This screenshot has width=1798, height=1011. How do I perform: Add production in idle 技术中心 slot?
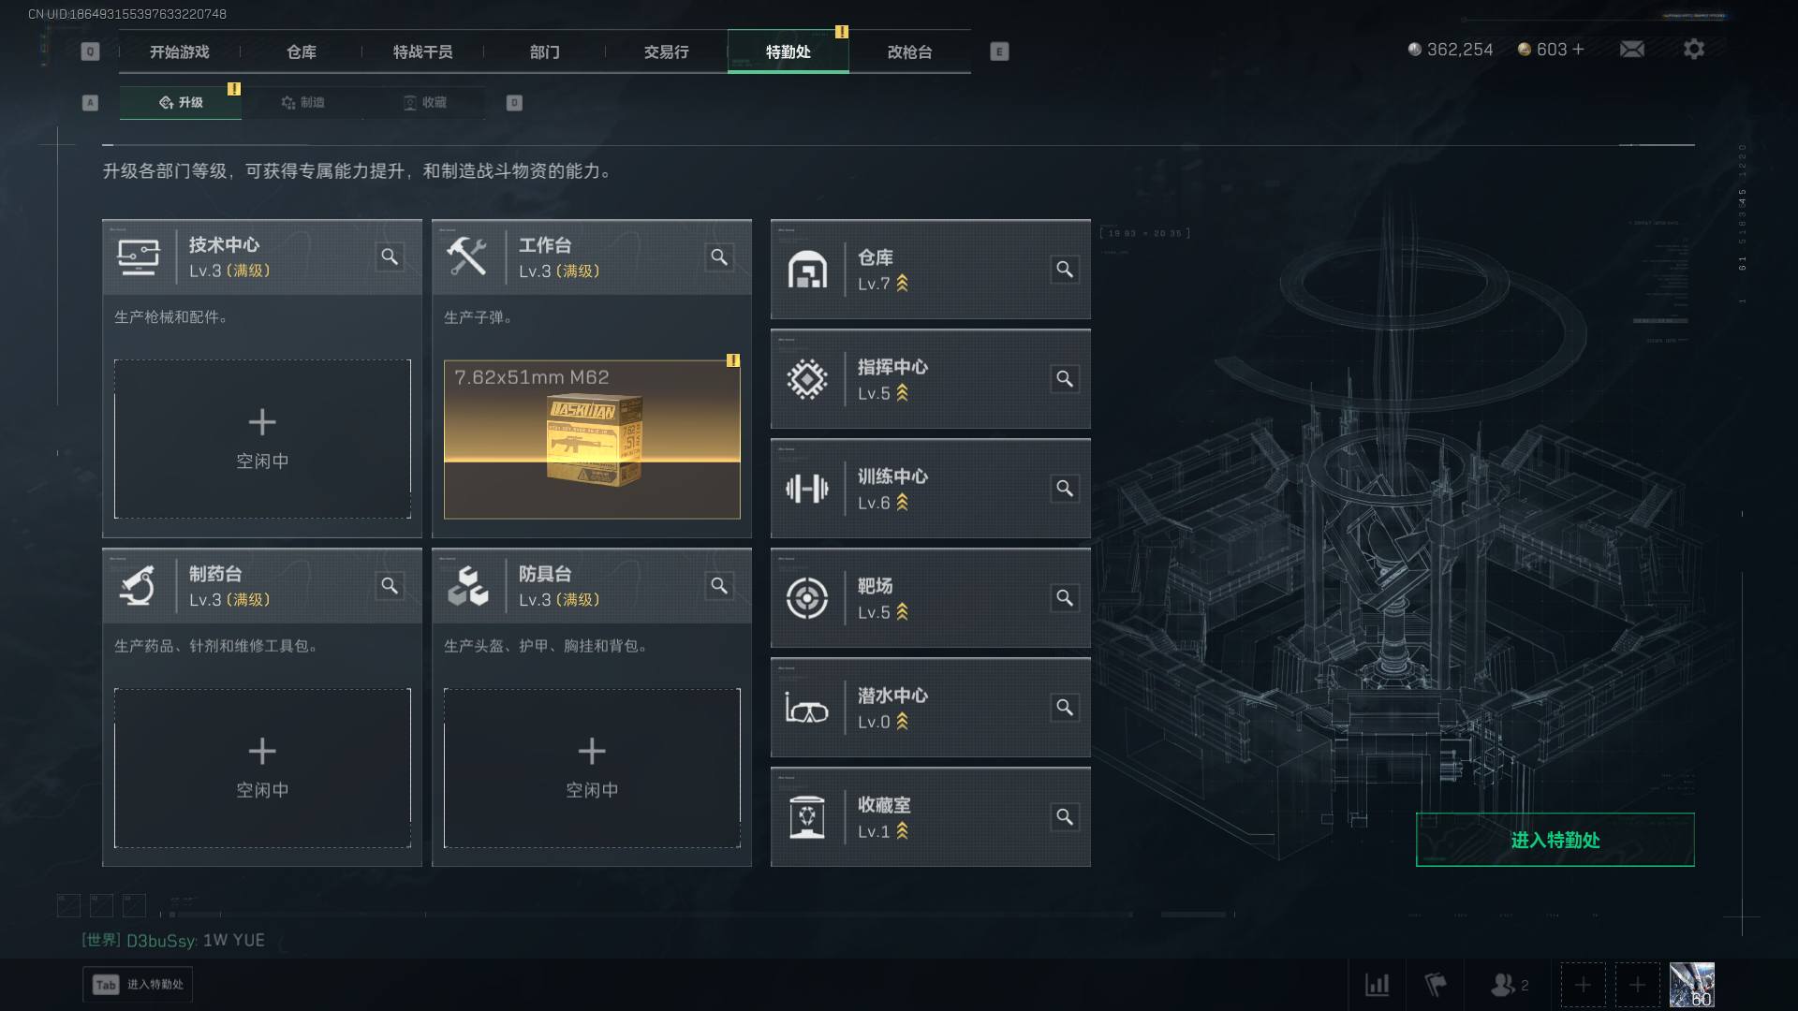262,439
